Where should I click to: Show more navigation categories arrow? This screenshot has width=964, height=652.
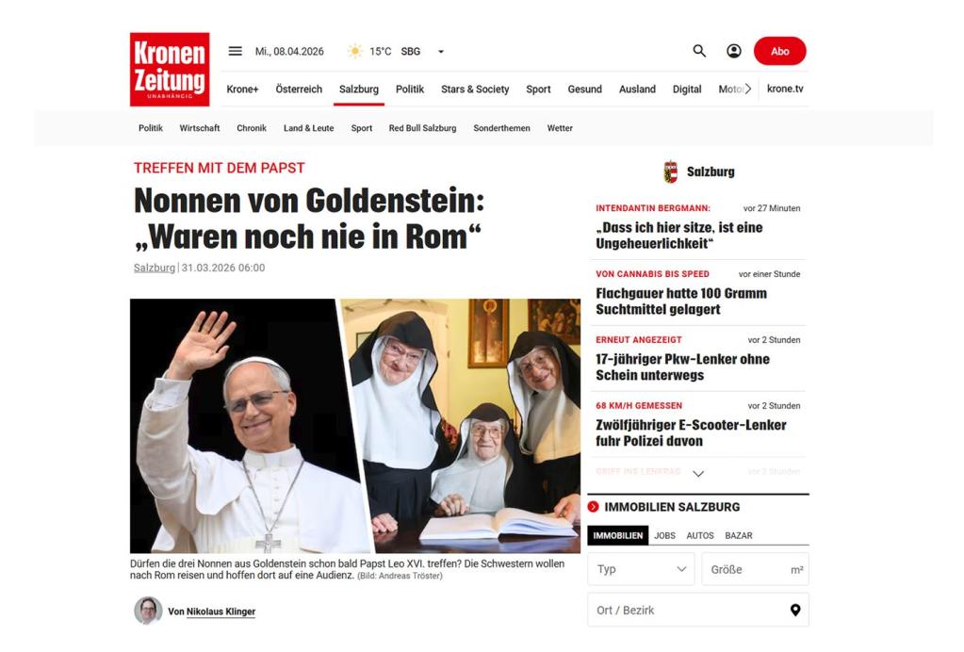(x=748, y=89)
